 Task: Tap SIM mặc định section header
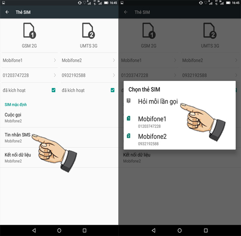15,104
